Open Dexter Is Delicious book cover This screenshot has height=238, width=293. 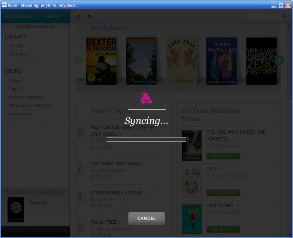click(101, 61)
